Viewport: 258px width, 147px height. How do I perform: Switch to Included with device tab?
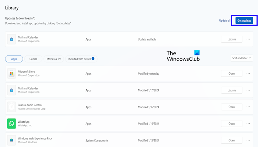81,59
